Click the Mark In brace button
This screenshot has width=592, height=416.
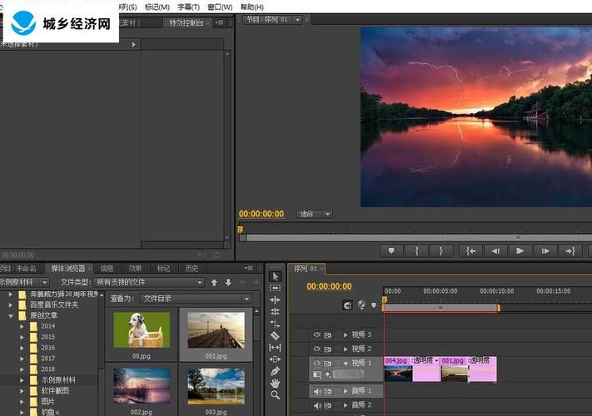point(417,250)
